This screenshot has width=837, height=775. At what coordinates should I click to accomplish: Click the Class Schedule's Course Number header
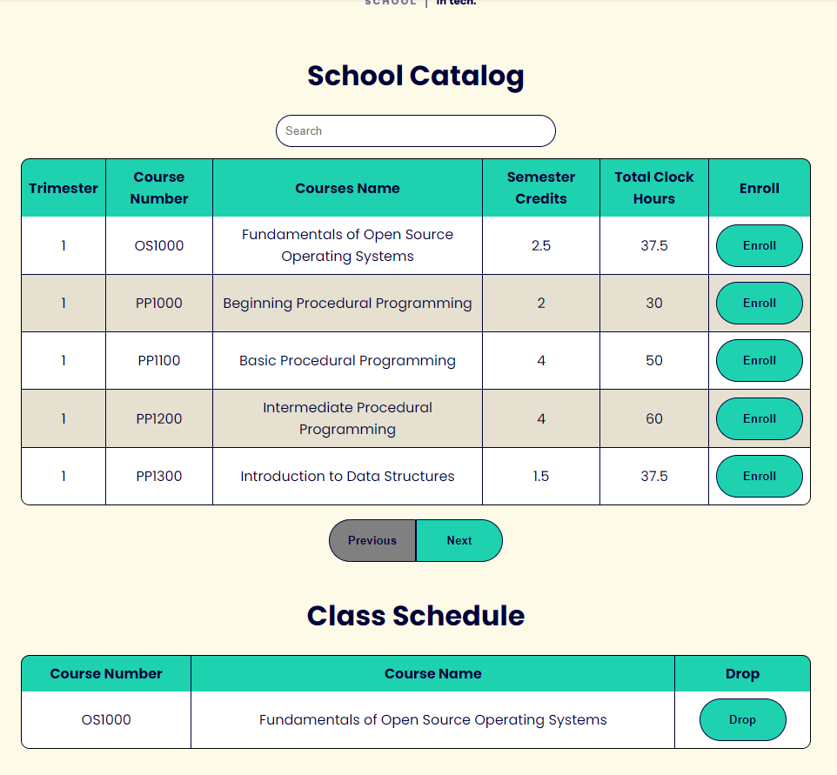(x=106, y=673)
